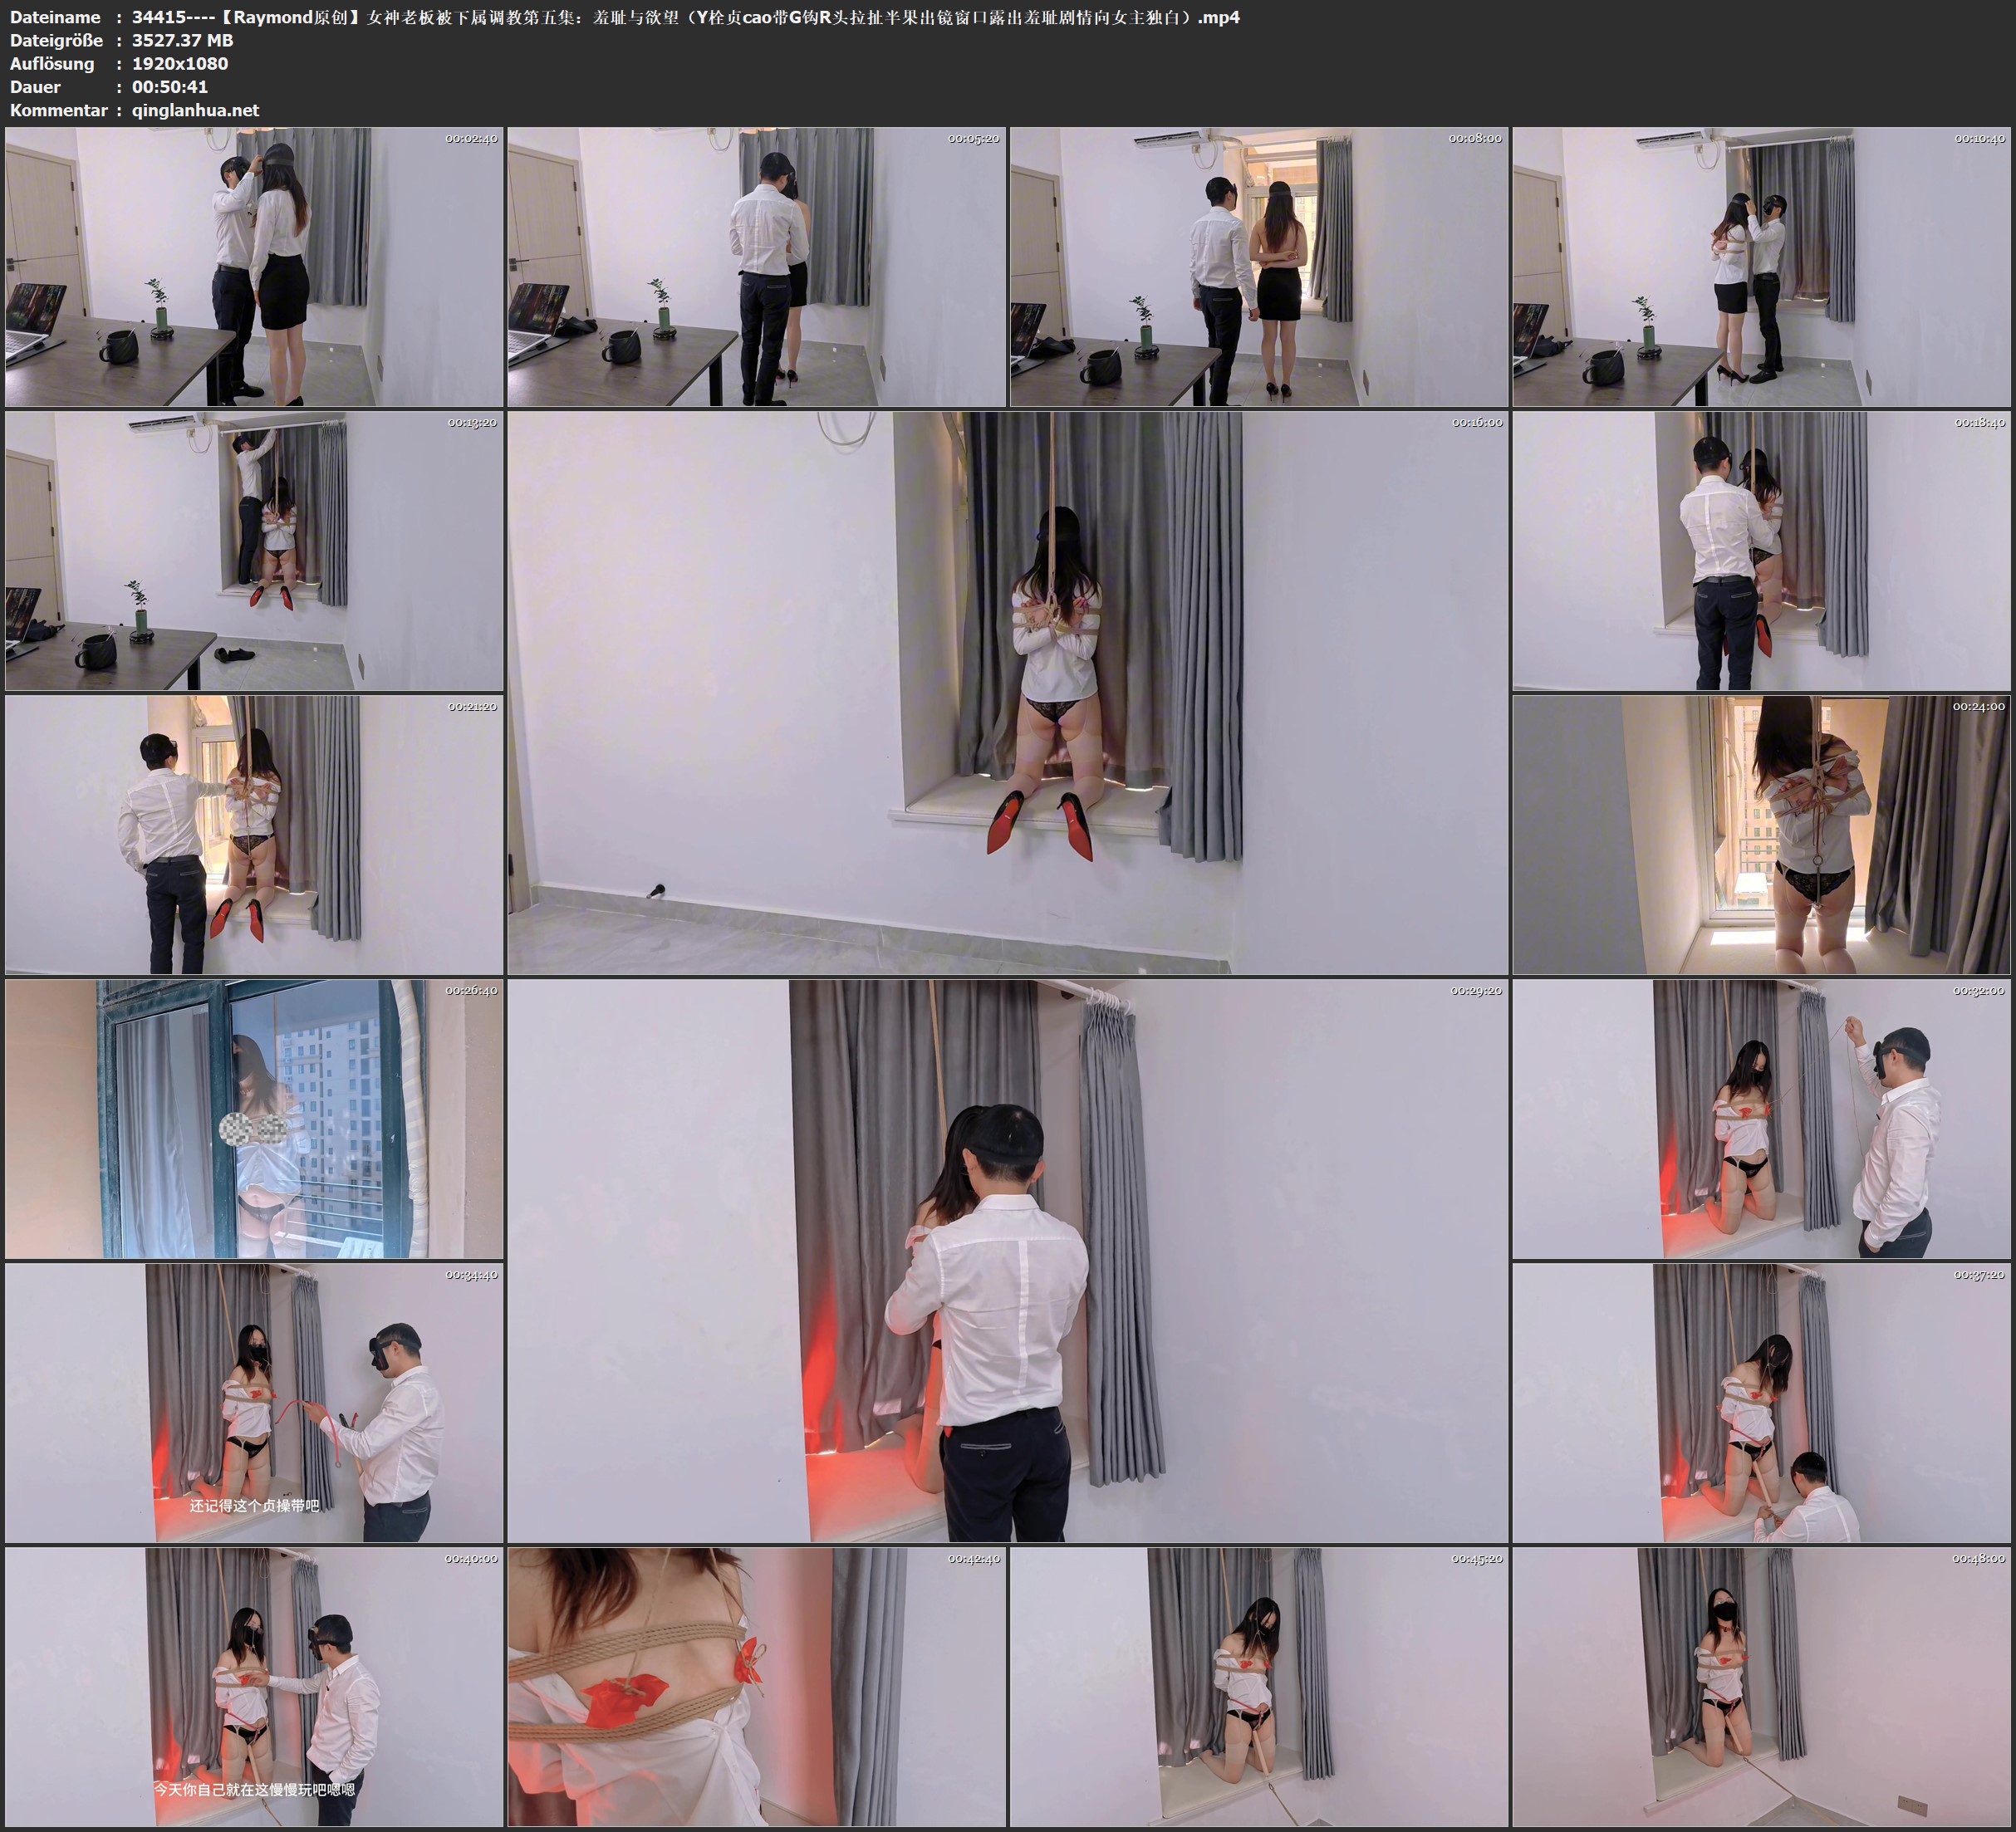Open the 00:24:00 thumbnail
2016x1832 pixels.
pos(1761,835)
